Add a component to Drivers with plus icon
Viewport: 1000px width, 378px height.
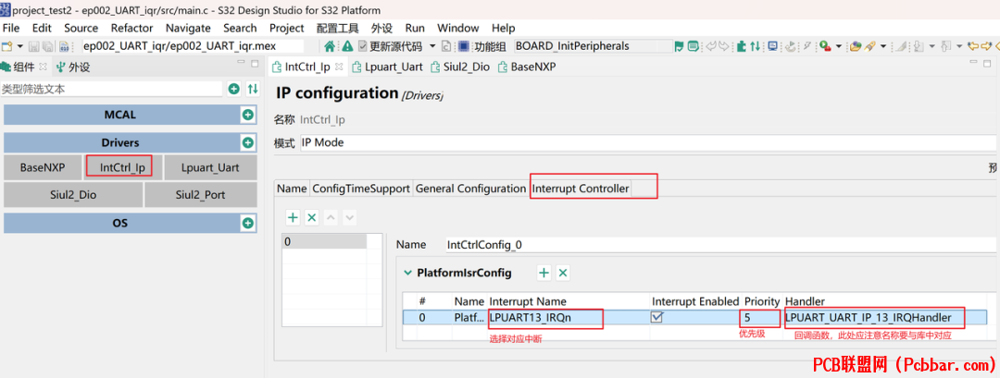pos(247,142)
